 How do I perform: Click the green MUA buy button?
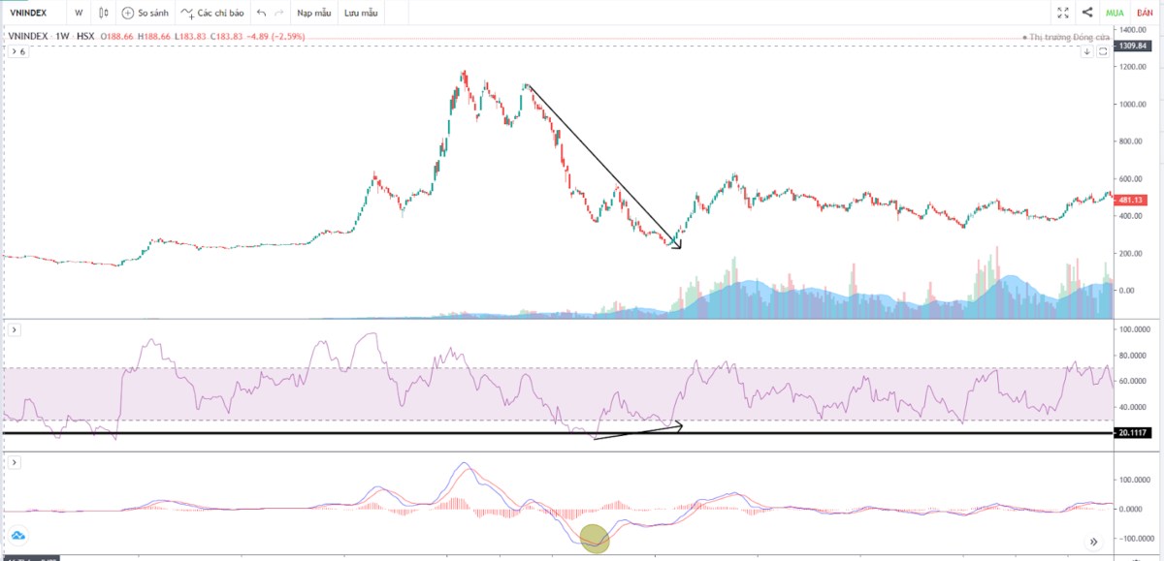tap(1115, 14)
